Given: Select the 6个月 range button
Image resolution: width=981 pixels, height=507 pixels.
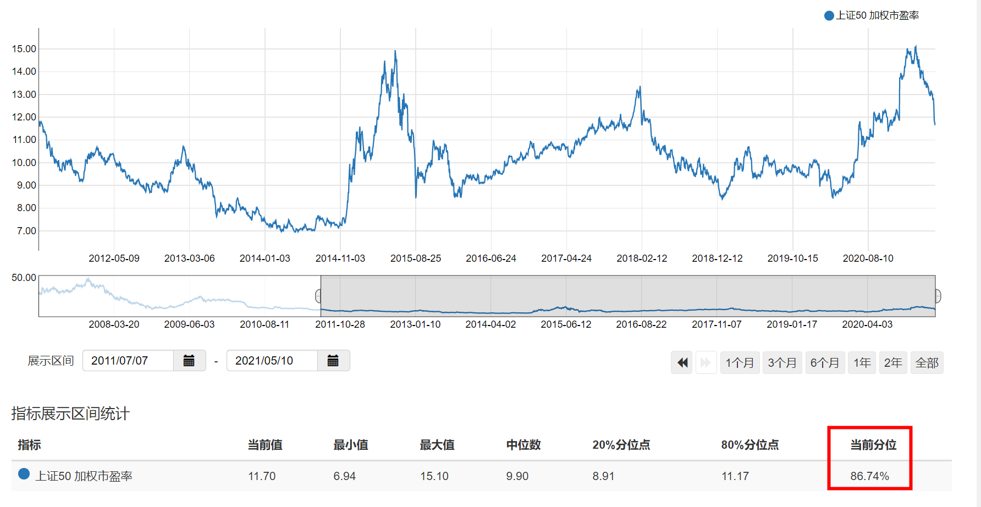Looking at the screenshot, I should [x=825, y=363].
